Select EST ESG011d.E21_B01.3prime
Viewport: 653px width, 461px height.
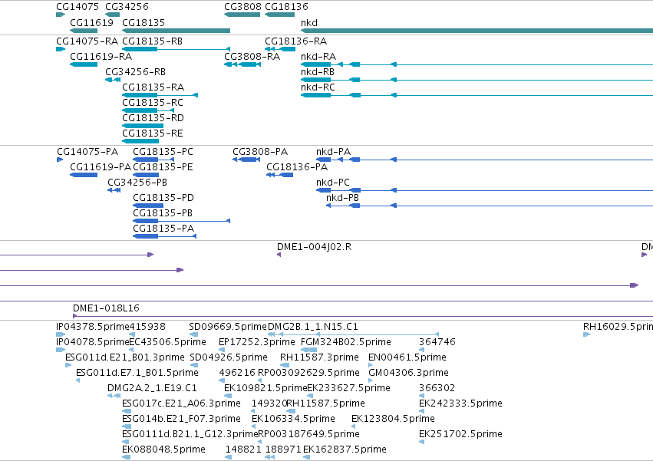click(125, 357)
